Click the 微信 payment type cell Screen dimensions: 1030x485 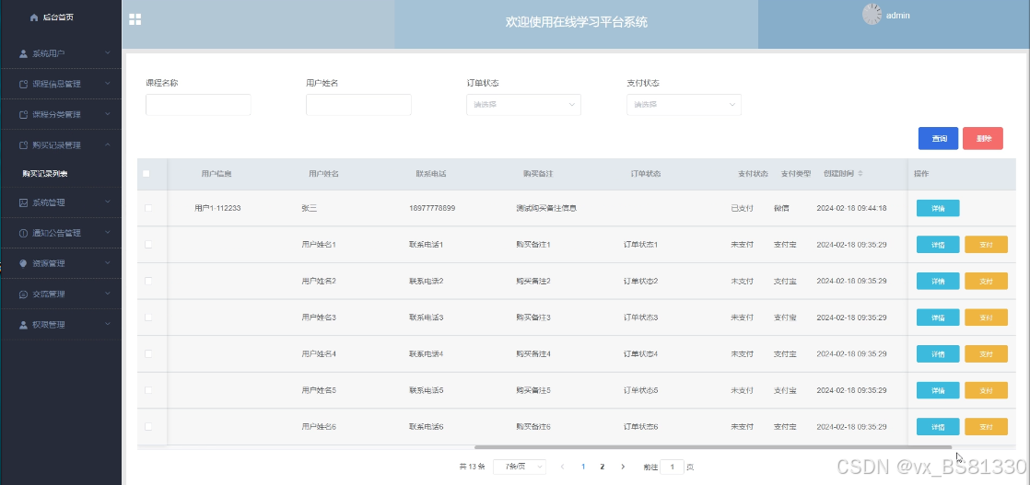tap(781, 208)
